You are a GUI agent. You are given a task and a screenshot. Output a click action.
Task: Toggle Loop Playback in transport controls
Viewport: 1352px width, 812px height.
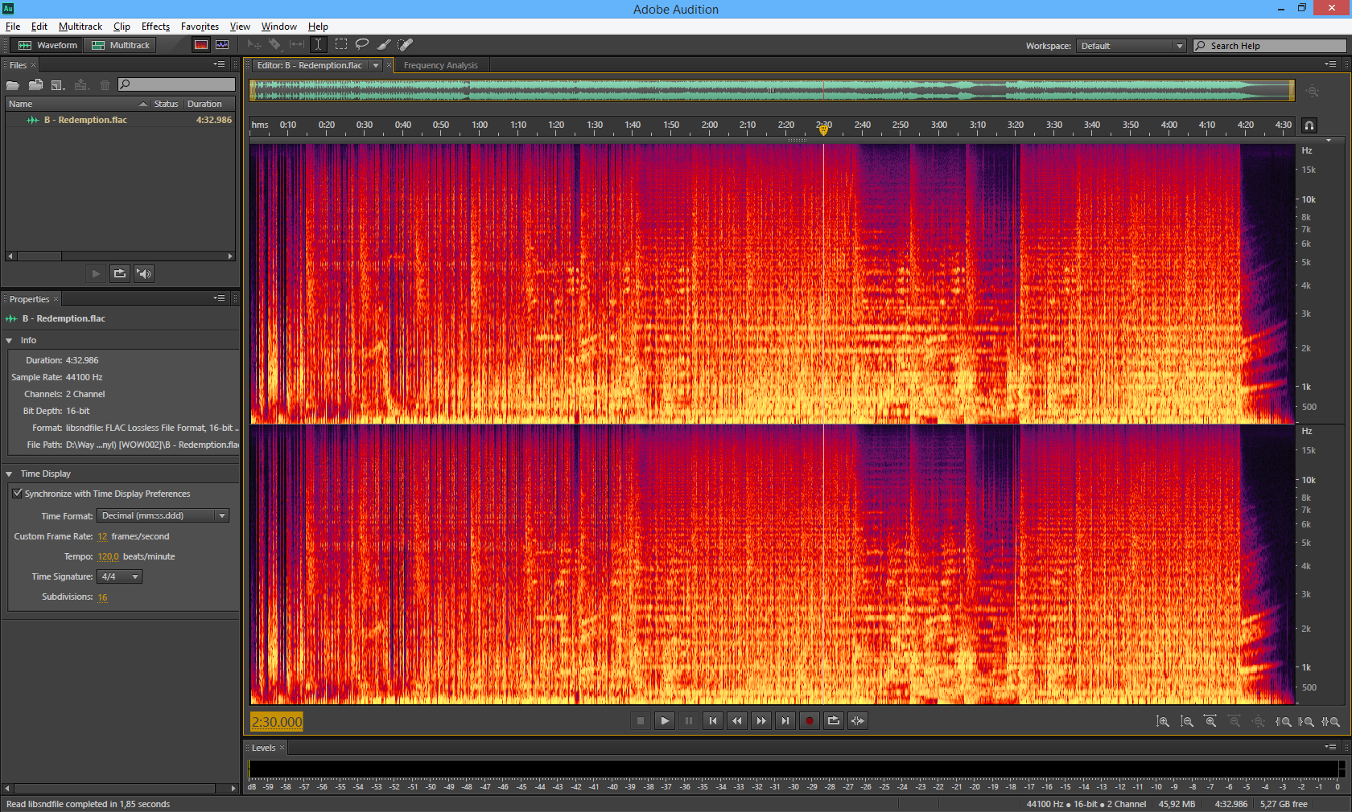pyautogui.click(x=834, y=721)
